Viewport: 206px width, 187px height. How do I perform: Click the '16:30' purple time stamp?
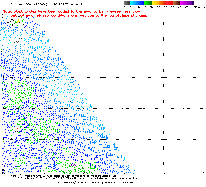pos(73,165)
